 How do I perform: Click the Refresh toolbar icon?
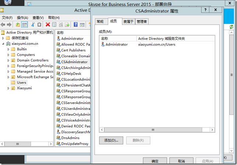point(61,25)
